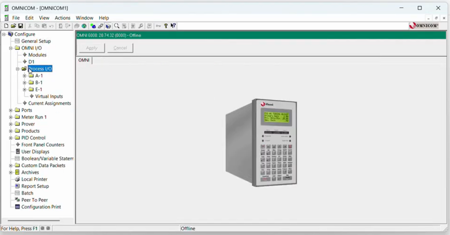The height and width of the screenshot is (235, 450).
Task: Select the OMNI tab
Action: pos(84,60)
